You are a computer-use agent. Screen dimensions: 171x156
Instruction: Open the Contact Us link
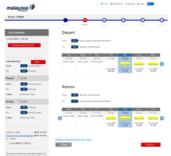(117, 4)
